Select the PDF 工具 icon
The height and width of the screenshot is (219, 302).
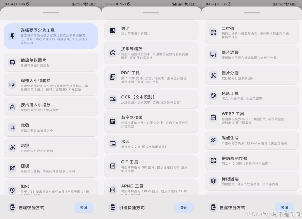point(113,77)
